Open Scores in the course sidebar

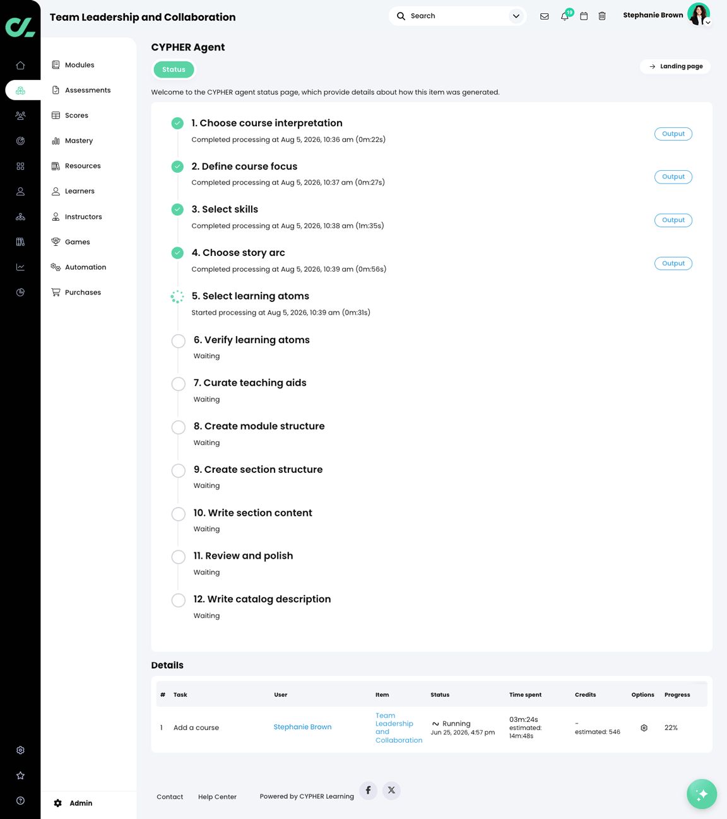point(76,115)
